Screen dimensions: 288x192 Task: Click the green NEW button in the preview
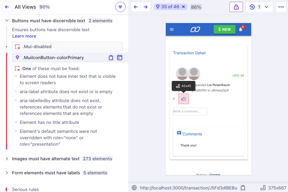pyautogui.click(x=224, y=29)
